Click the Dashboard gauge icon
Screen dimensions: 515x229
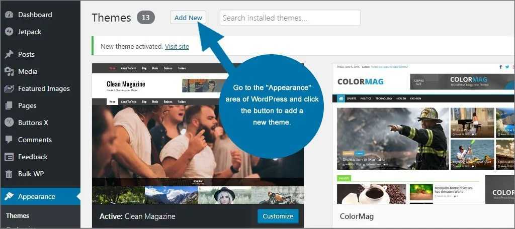coord(9,15)
